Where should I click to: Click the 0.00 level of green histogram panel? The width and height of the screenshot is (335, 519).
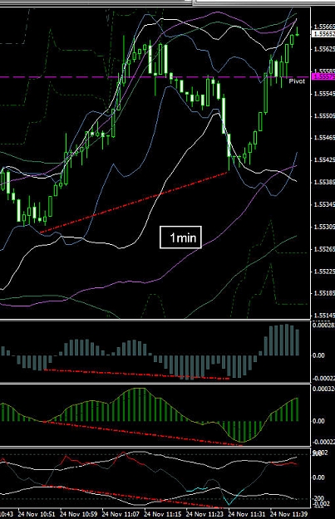[318, 421]
